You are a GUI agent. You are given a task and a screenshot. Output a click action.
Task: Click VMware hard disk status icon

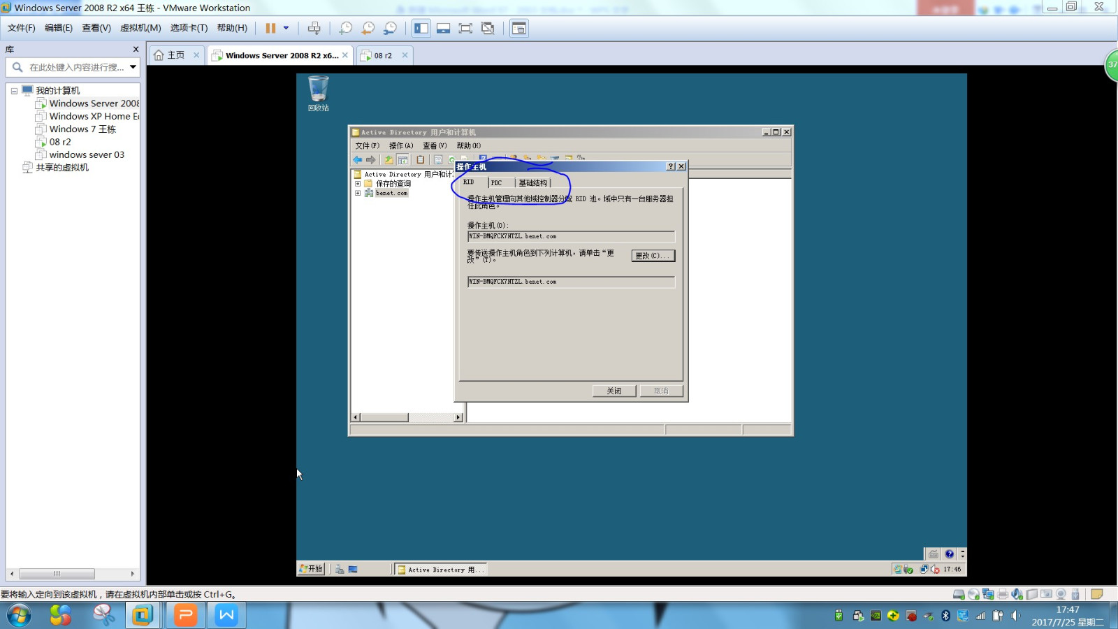click(x=959, y=594)
